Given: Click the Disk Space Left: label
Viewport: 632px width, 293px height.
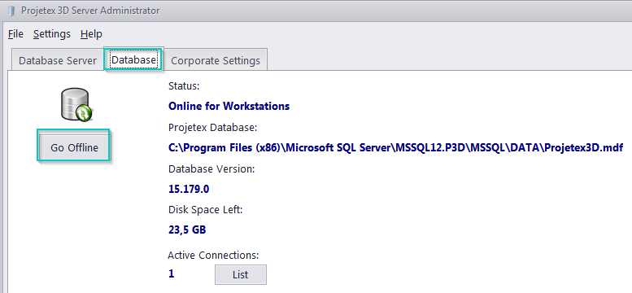Looking at the screenshot, I should [206, 210].
